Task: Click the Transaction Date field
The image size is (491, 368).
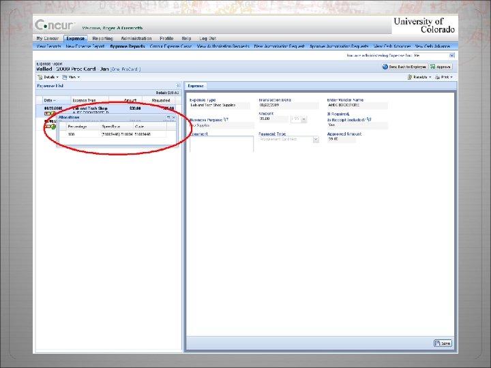Action: pos(288,106)
